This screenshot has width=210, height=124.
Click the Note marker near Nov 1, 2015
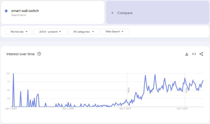pyautogui.click(x=129, y=90)
